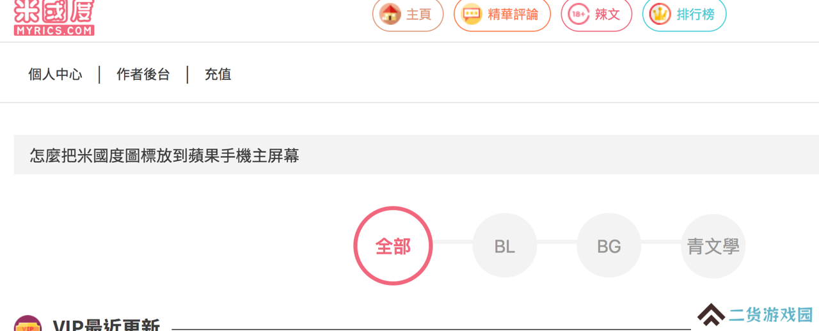Viewport: 819px width, 331px height.
Task: Open the 主頁 navigation button
Action: [x=408, y=14]
